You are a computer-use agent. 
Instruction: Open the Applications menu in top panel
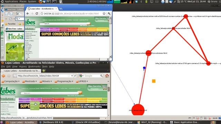(x=11, y=1)
